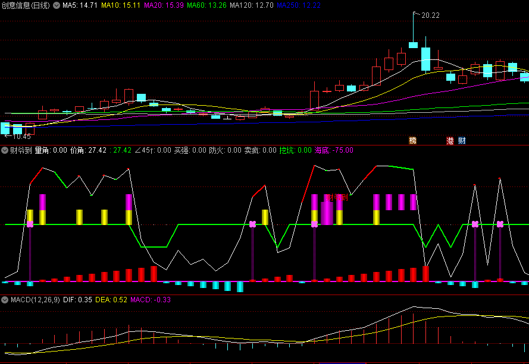Select the MA250: 12.22 readout
Screen dimensions: 529x364
[299, 5]
